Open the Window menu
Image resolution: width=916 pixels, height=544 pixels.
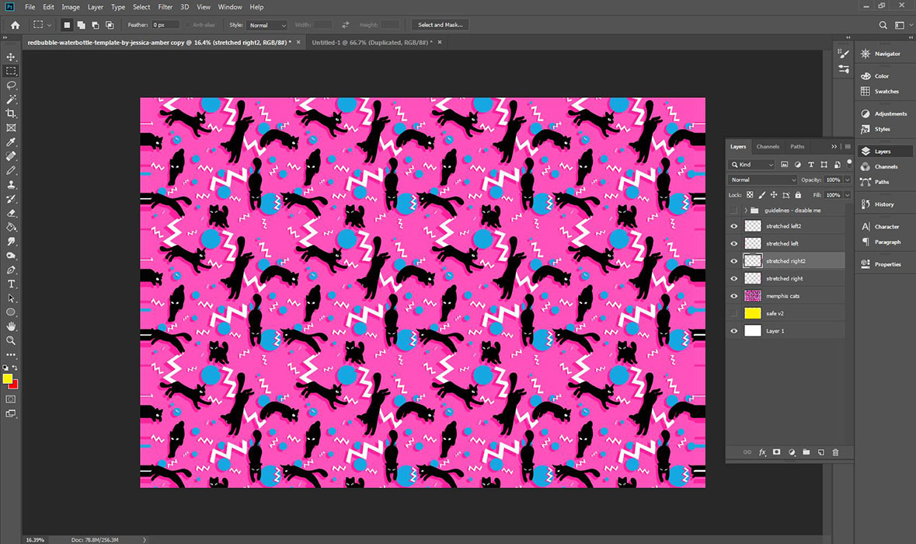coord(230,7)
